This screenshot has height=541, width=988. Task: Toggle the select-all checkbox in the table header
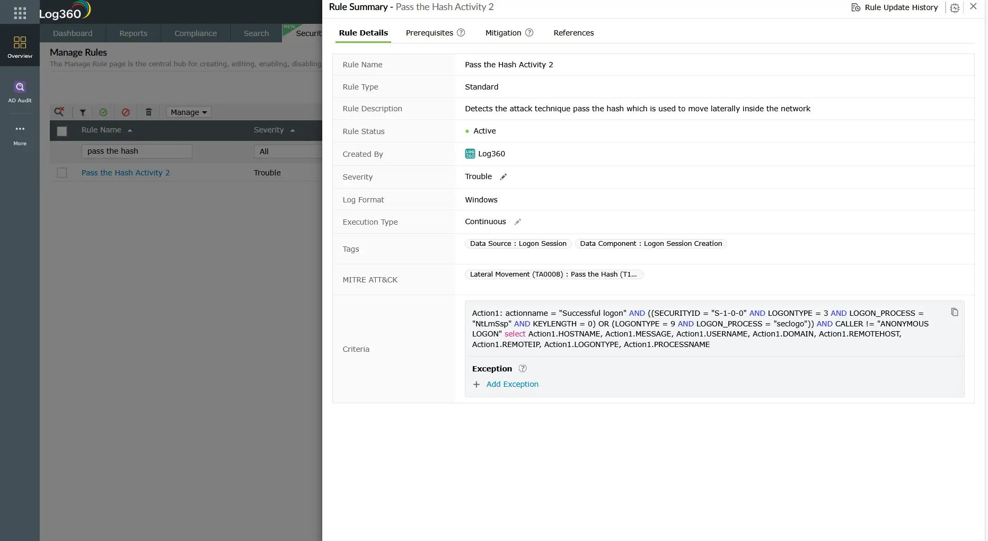coord(62,130)
